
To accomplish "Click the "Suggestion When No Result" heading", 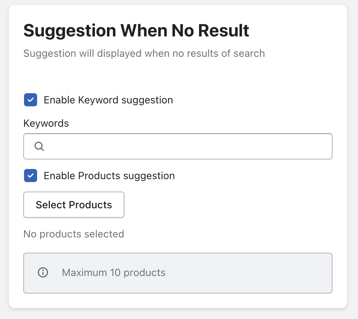I will pos(136,31).
